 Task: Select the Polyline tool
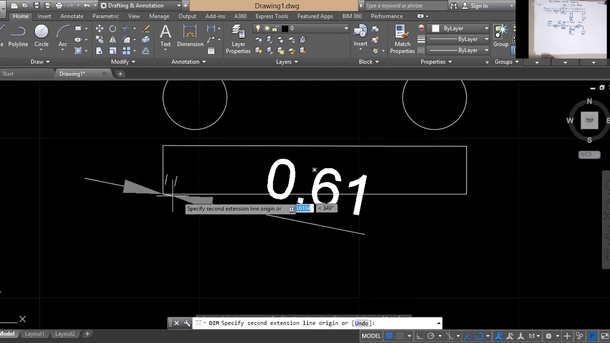pyautogui.click(x=18, y=37)
